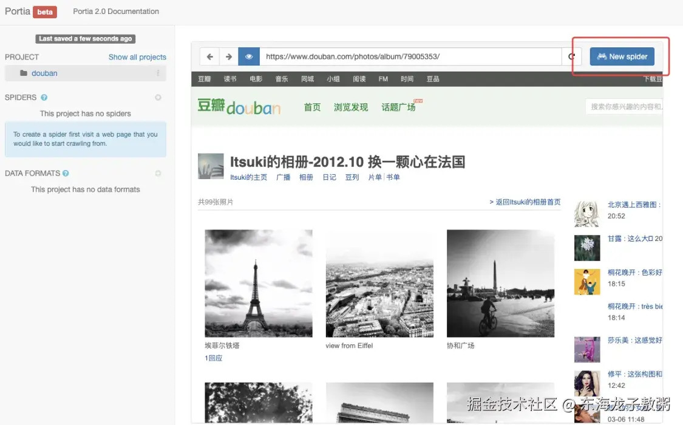This screenshot has height=425, width=683.
Task: Go to 浏览发现 tab on douban
Action: click(351, 107)
